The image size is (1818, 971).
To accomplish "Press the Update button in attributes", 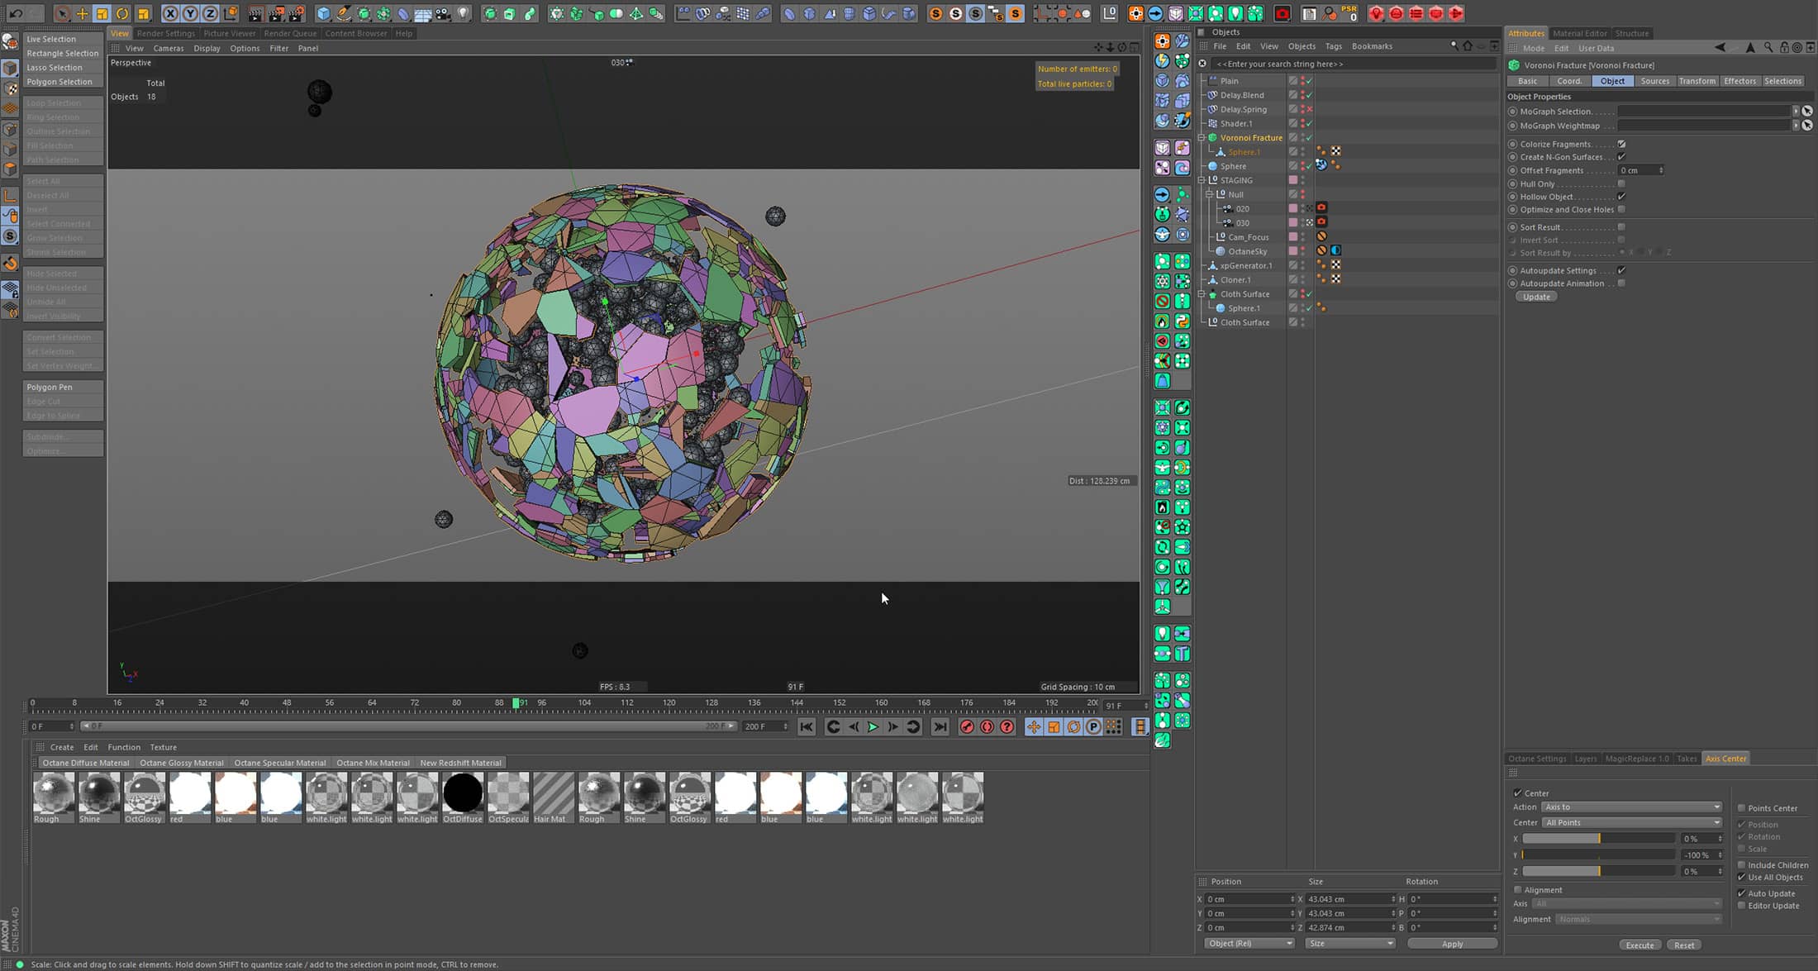I will click(1539, 297).
